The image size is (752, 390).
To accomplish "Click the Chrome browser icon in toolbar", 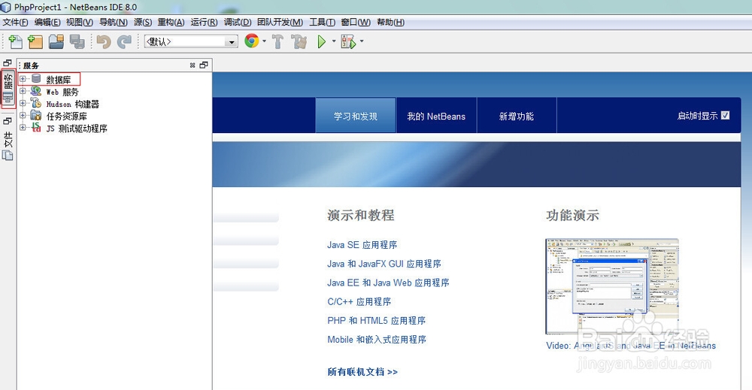I will [252, 41].
